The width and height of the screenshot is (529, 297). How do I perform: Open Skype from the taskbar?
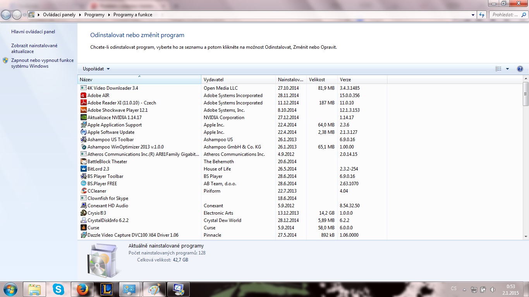pyautogui.click(x=58, y=289)
